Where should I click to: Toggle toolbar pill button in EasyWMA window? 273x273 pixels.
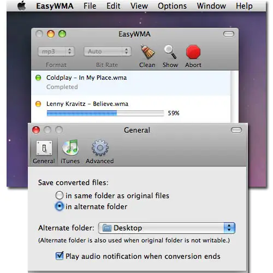[229, 34]
